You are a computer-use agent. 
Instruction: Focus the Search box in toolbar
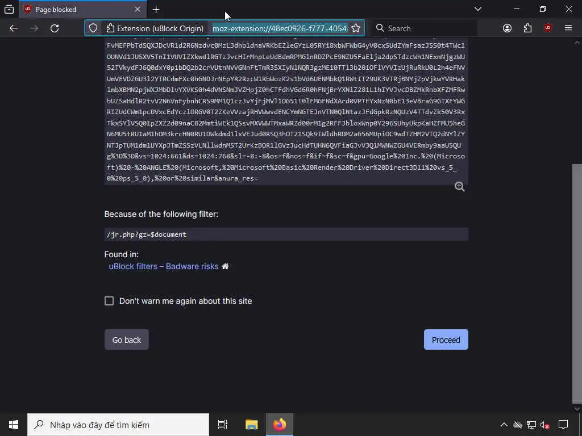[x=424, y=28]
